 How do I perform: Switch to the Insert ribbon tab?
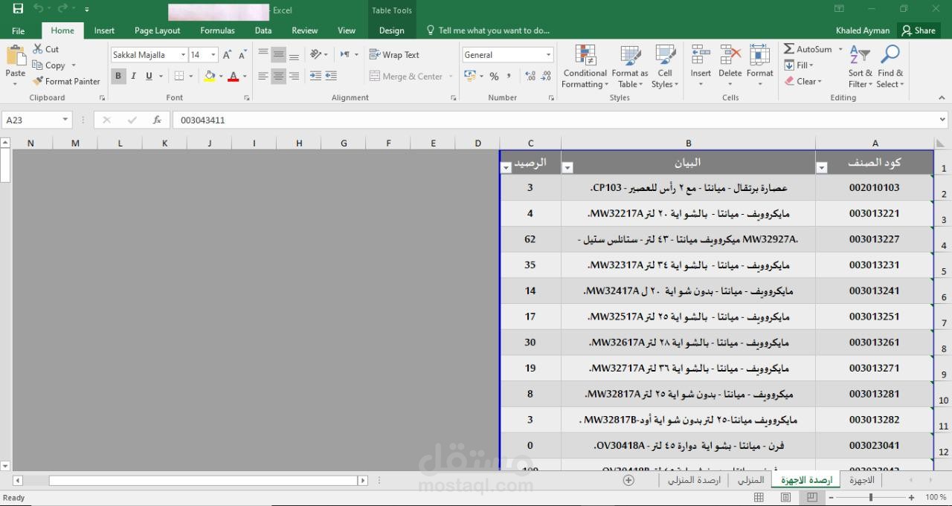(x=104, y=30)
